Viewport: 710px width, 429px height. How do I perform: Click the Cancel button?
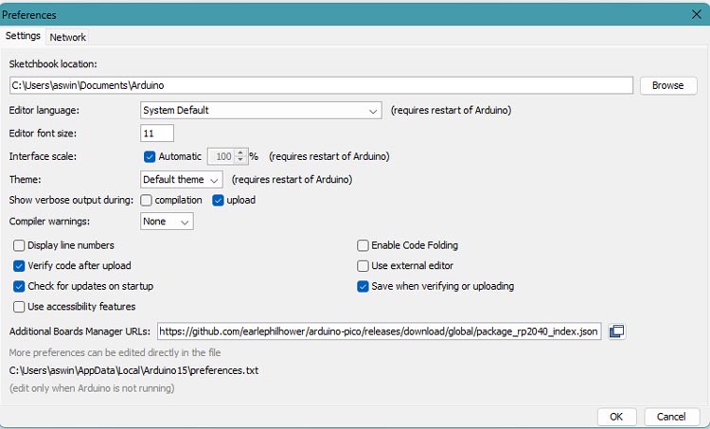point(671,417)
